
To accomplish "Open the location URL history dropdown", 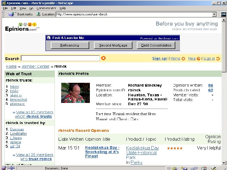I will (x=214, y=14).
